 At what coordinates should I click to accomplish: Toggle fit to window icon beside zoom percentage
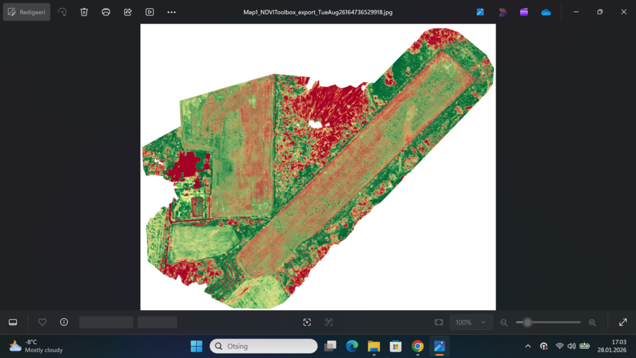[439, 322]
